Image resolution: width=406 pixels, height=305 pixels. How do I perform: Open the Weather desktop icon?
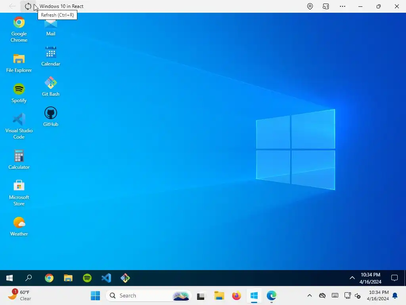[x=19, y=226]
